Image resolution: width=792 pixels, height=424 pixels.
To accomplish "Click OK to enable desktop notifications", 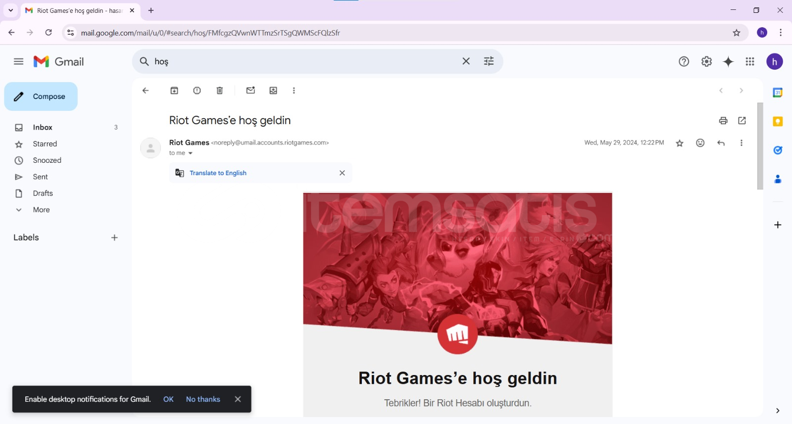I will 168,399.
